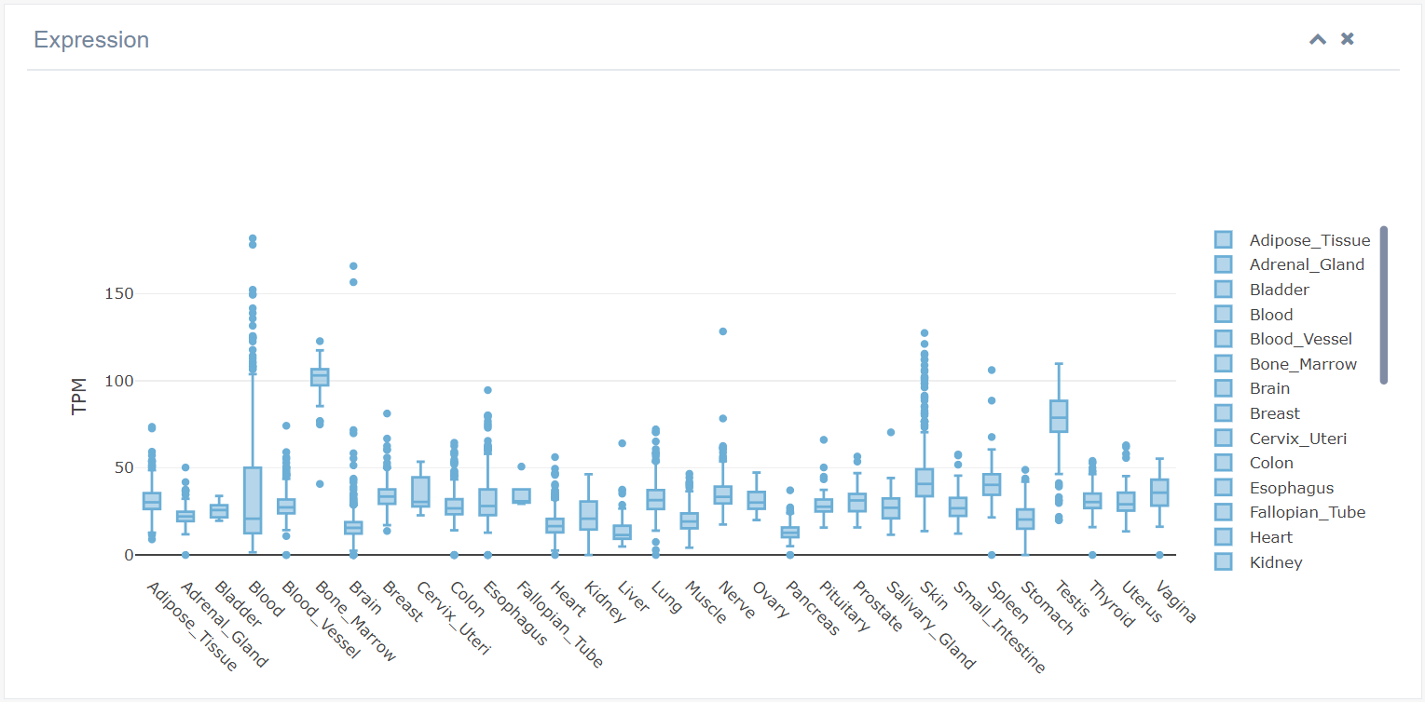Click the Heart legend label
Image resolution: width=1425 pixels, height=702 pixels.
pyautogui.click(x=1271, y=537)
